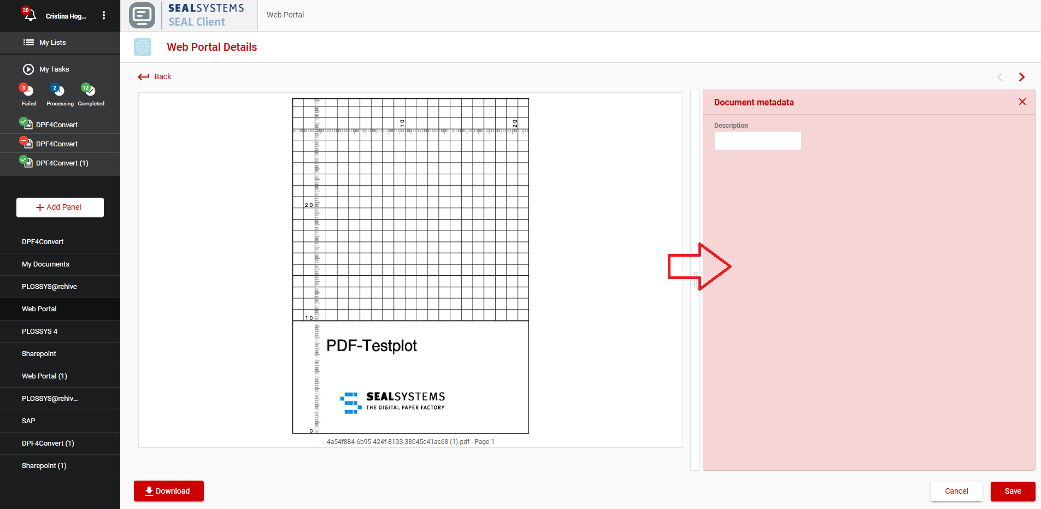Close the Document metadata panel
The height and width of the screenshot is (509, 1041).
click(x=1022, y=102)
